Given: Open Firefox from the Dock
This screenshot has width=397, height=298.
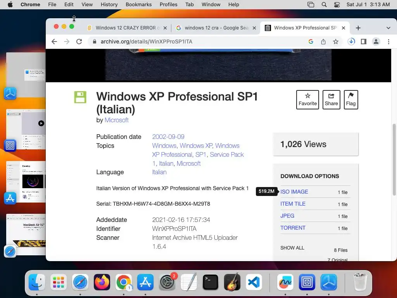Looking at the screenshot, I should click(102, 282).
